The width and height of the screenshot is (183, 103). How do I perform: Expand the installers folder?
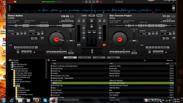(x=13, y=80)
